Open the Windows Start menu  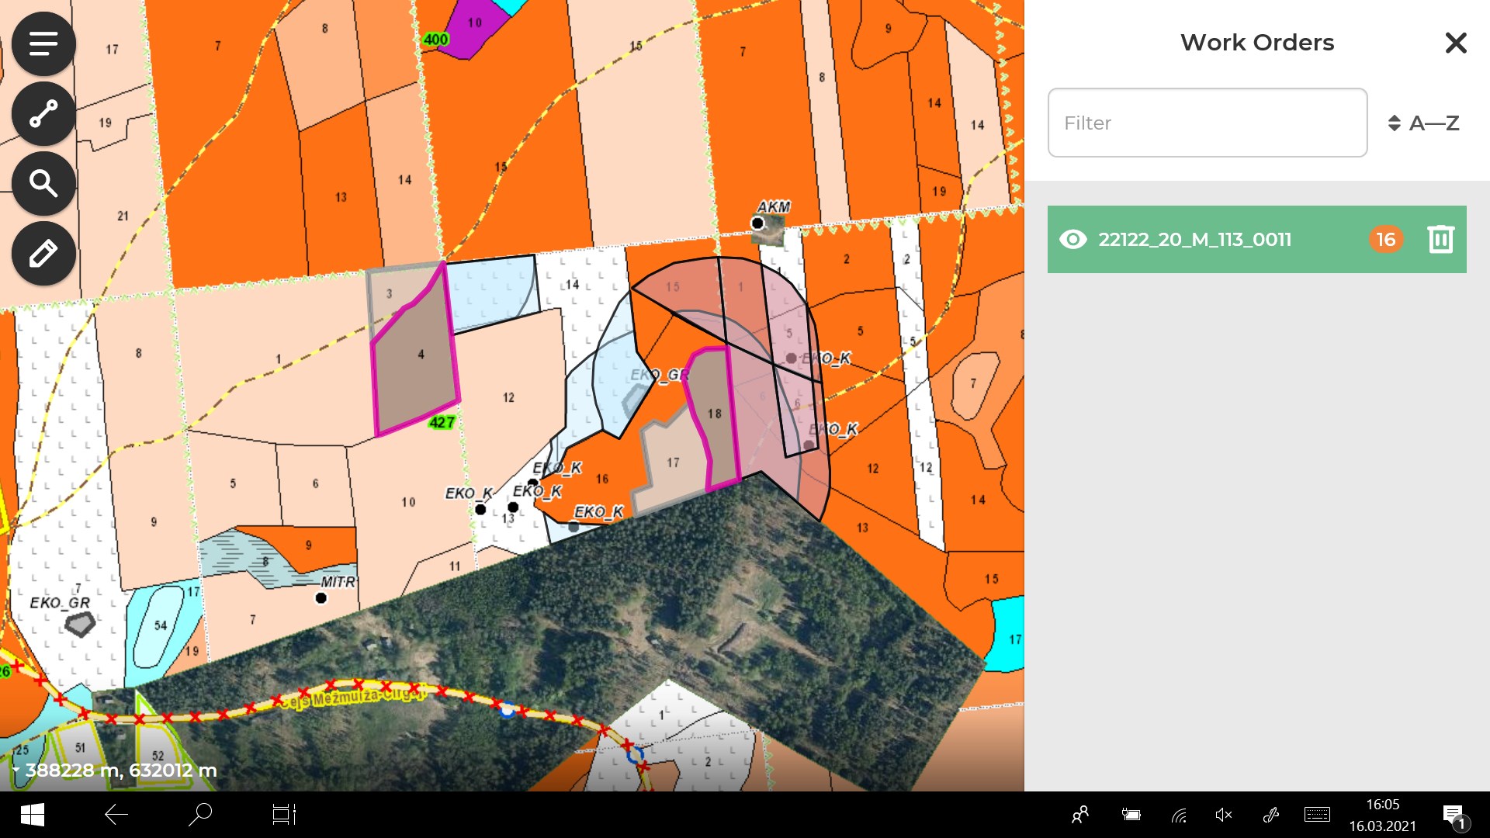pyautogui.click(x=32, y=815)
